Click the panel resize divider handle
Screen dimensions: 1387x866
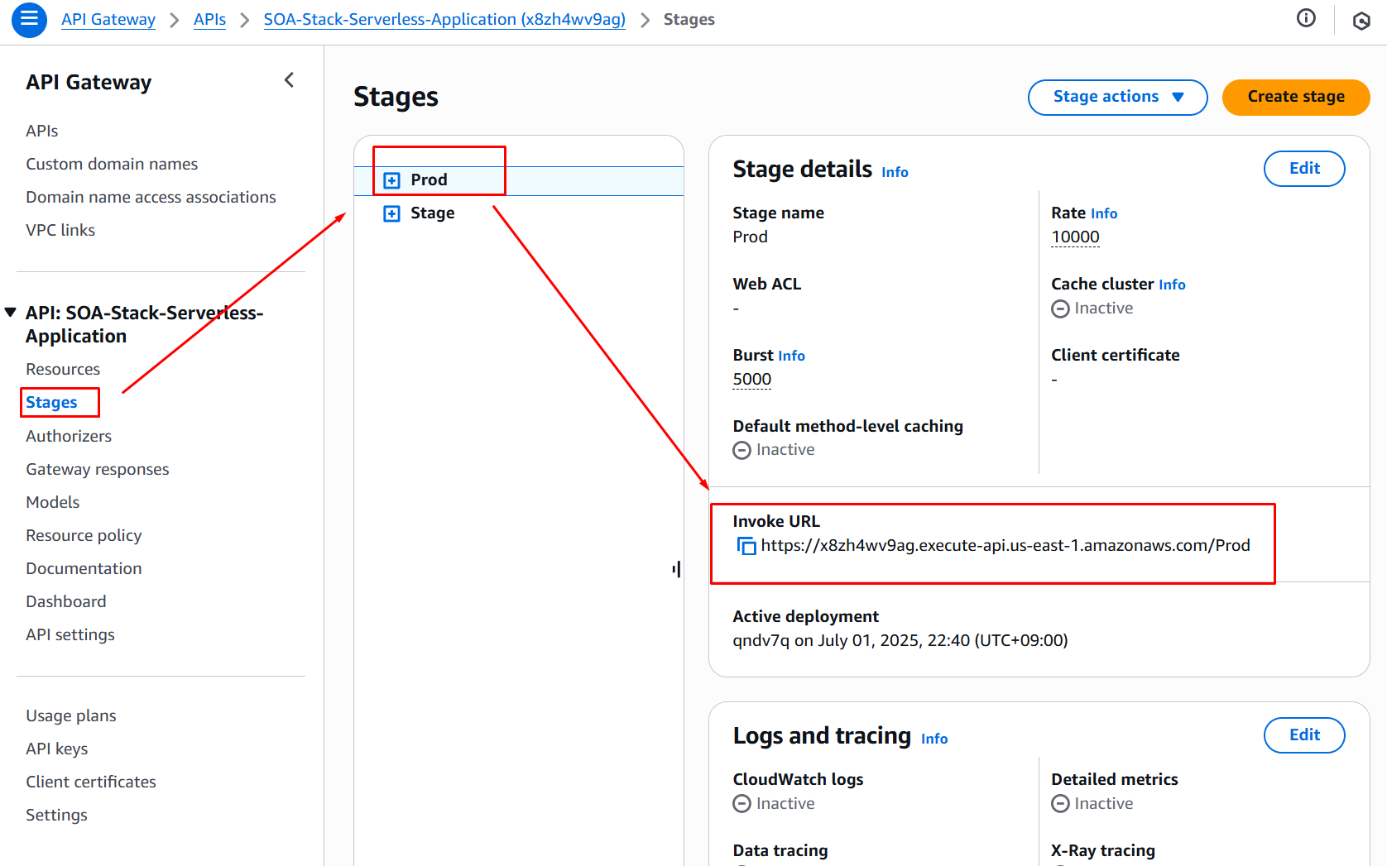pos(677,569)
